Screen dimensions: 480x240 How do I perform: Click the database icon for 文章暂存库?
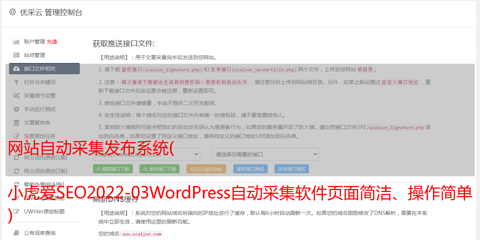[16, 123]
